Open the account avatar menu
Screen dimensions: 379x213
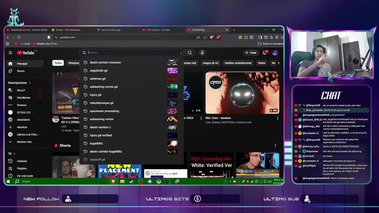tap(275, 53)
